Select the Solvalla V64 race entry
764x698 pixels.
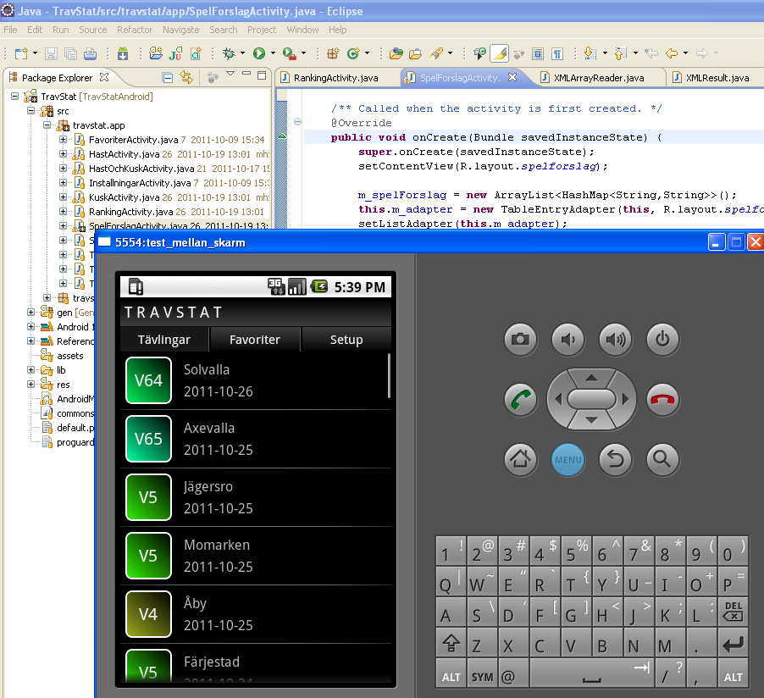255,380
